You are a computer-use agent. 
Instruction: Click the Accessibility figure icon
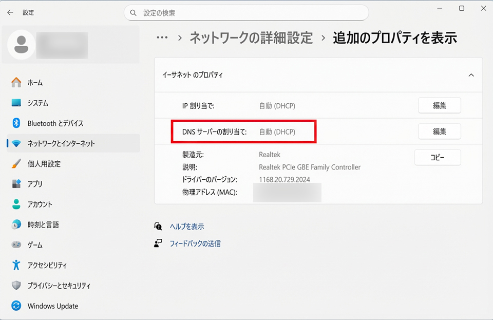(16, 265)
